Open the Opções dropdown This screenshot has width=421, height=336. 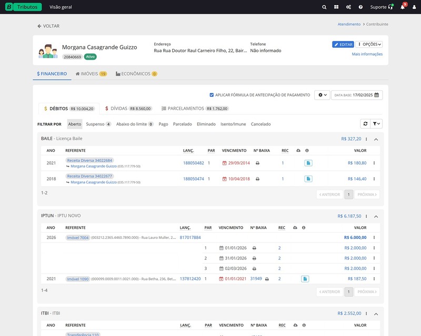369,45
